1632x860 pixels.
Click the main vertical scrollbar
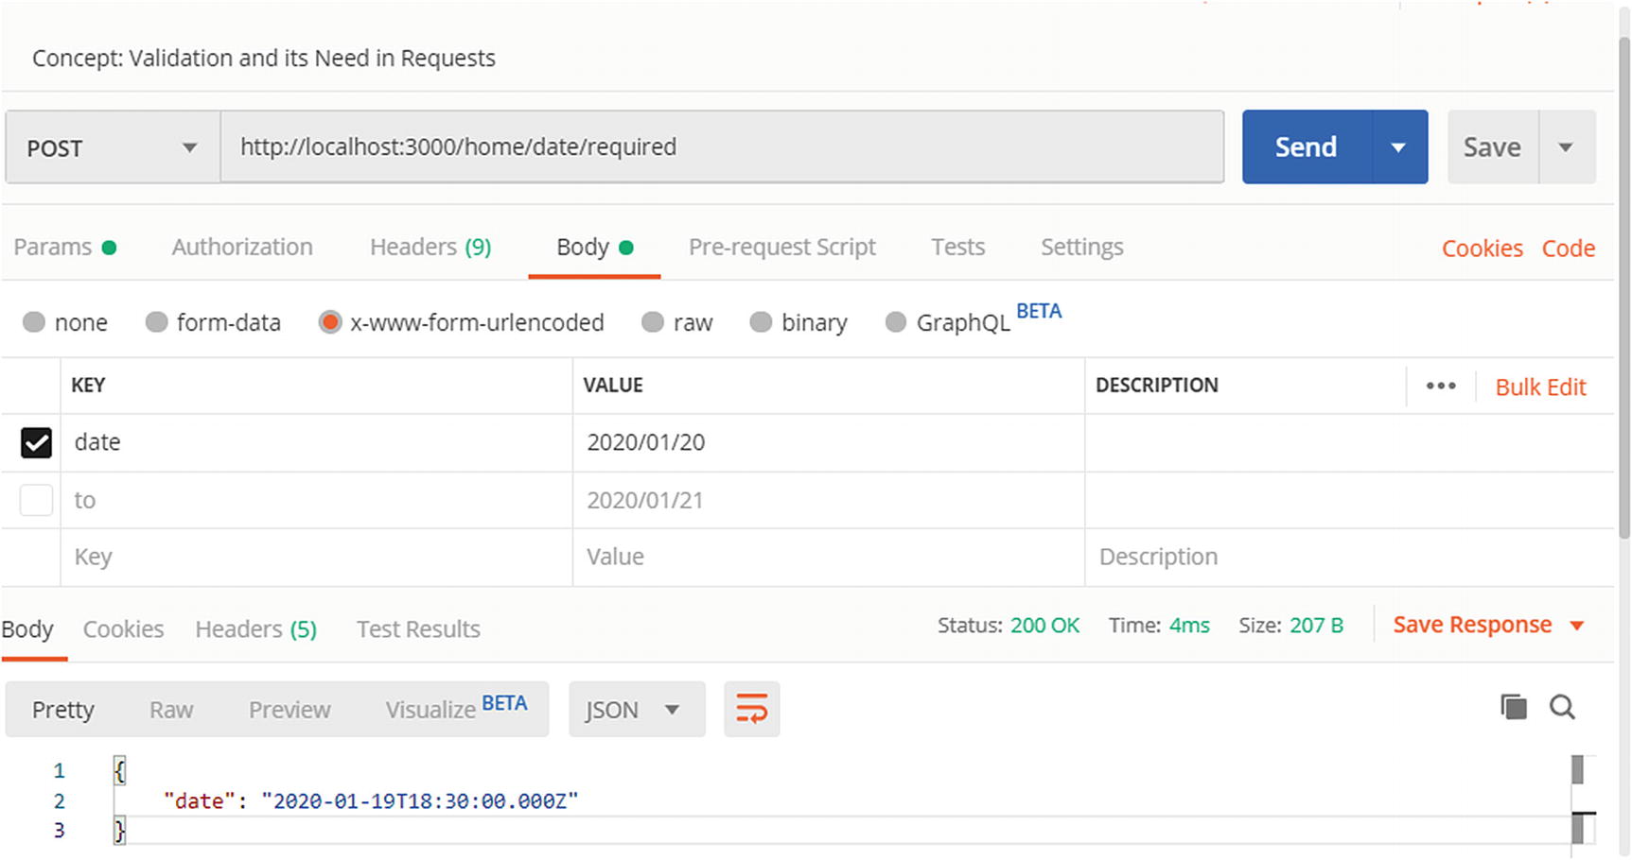click(1623, 284)
